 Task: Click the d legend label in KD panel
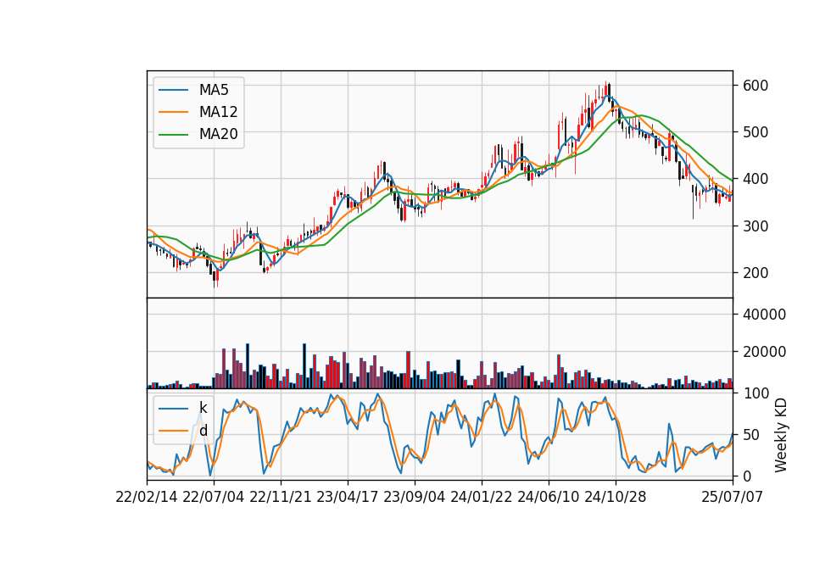point(203,431)
